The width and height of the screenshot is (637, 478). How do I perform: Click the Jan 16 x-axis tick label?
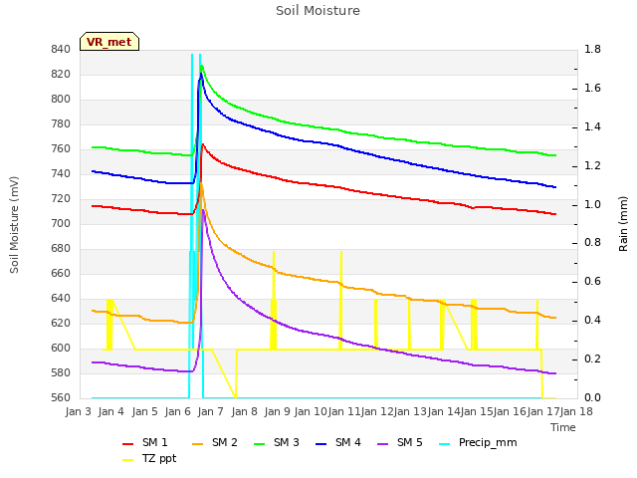tap(510, 411)
